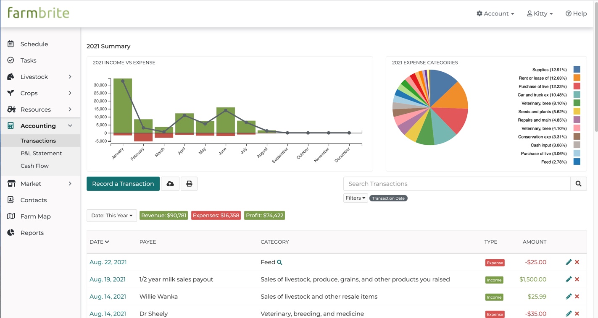
Task: Click magnifier icon next to Feed category
Action: 279,262
